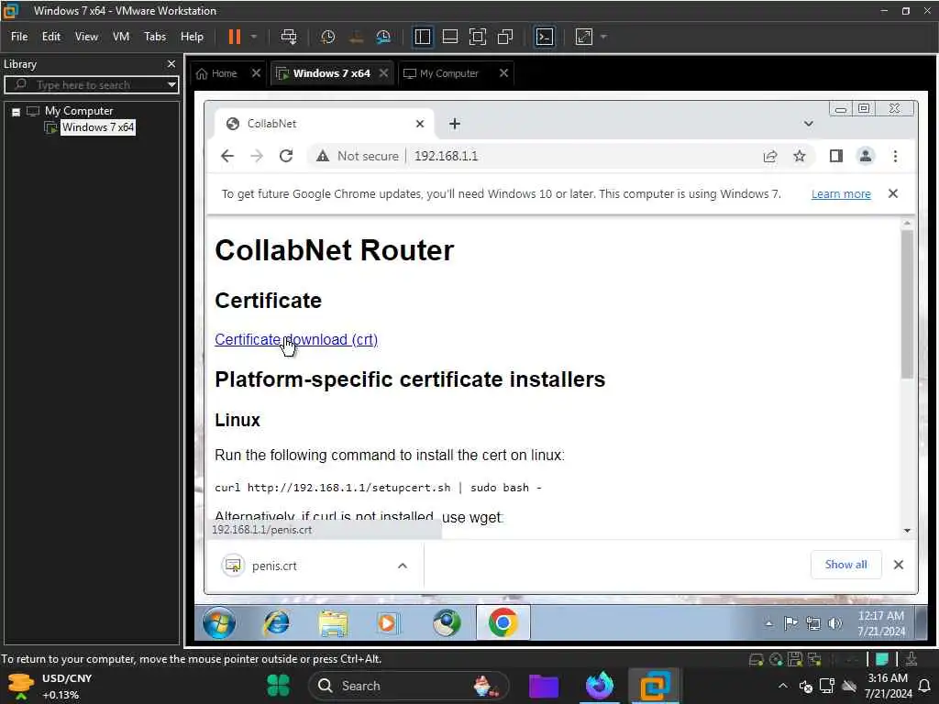Click the page vertical scrollbar thumb

[907, 304]
